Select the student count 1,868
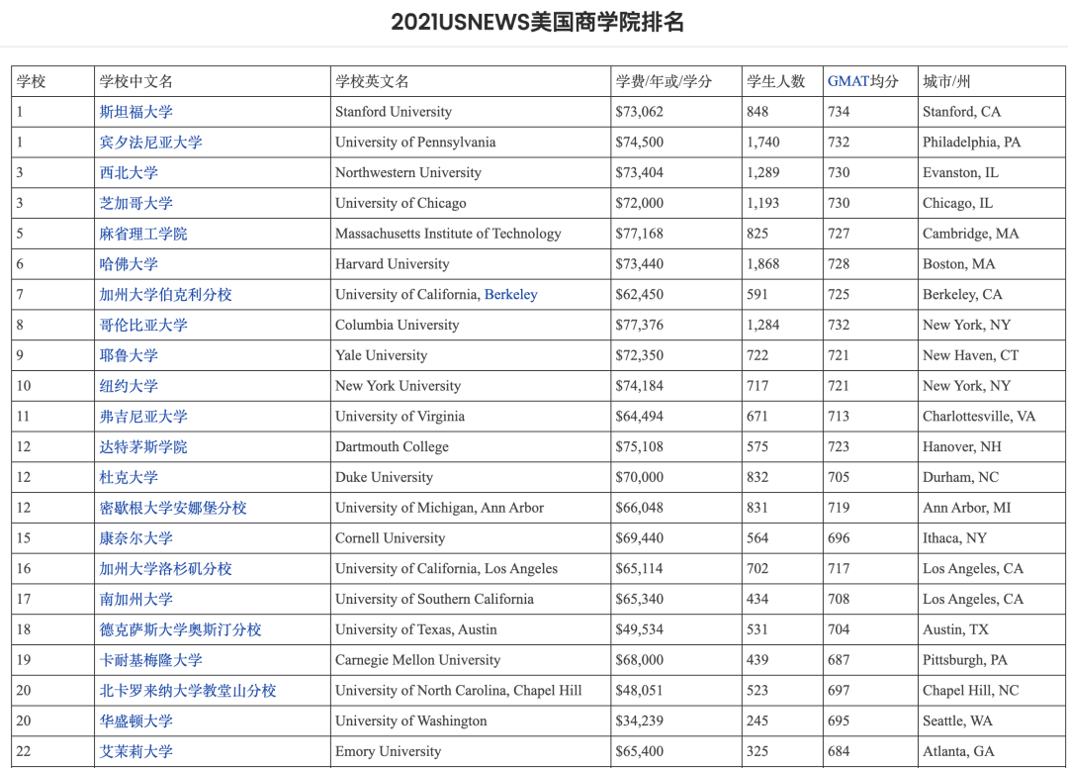Screen dimensions: 1068x768 pos(762,263)
